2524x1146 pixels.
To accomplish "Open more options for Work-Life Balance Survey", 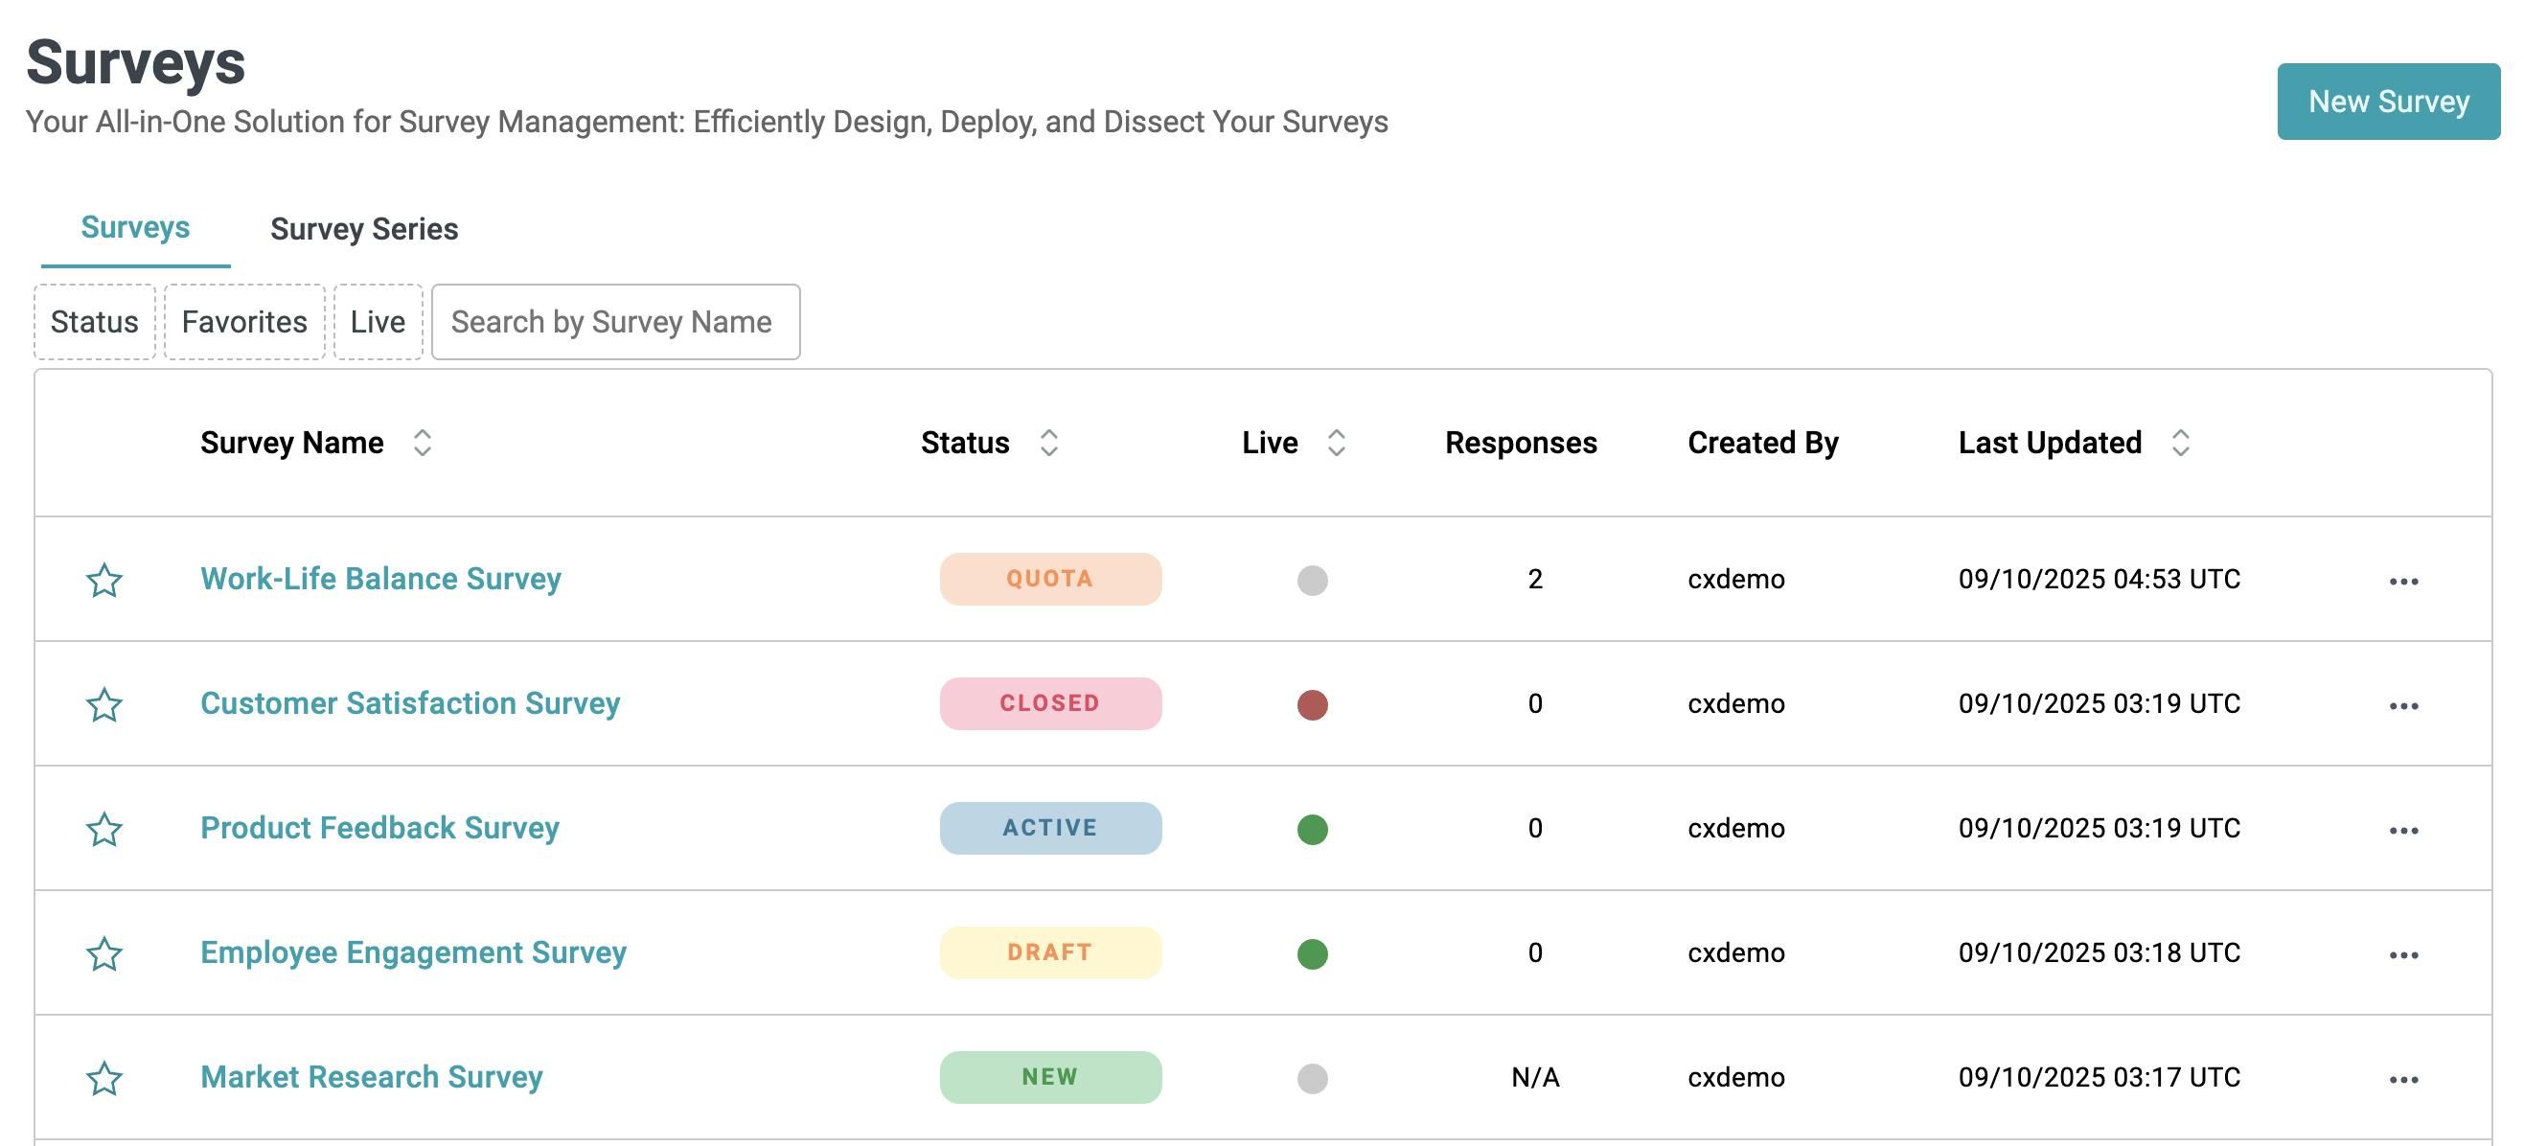I will point(2403,581).
